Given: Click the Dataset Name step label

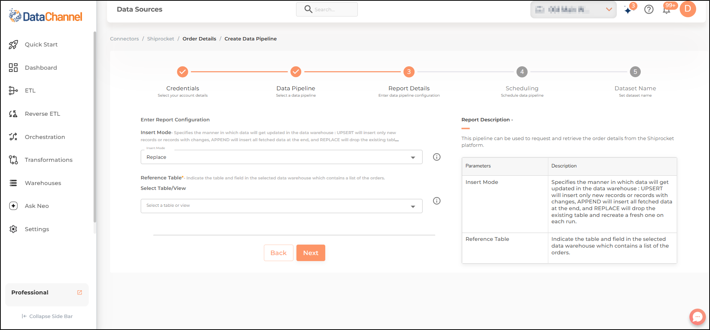Looking at the screenshot, I should [x=635, y=88].
